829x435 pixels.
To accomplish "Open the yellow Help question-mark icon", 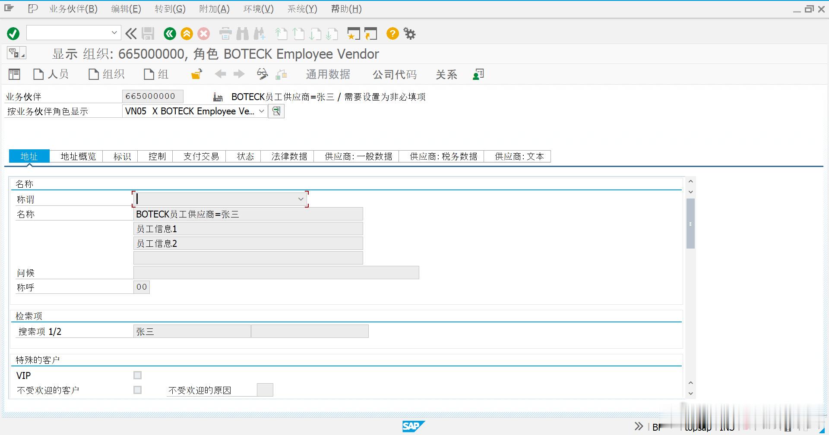I will pos(392,33).
